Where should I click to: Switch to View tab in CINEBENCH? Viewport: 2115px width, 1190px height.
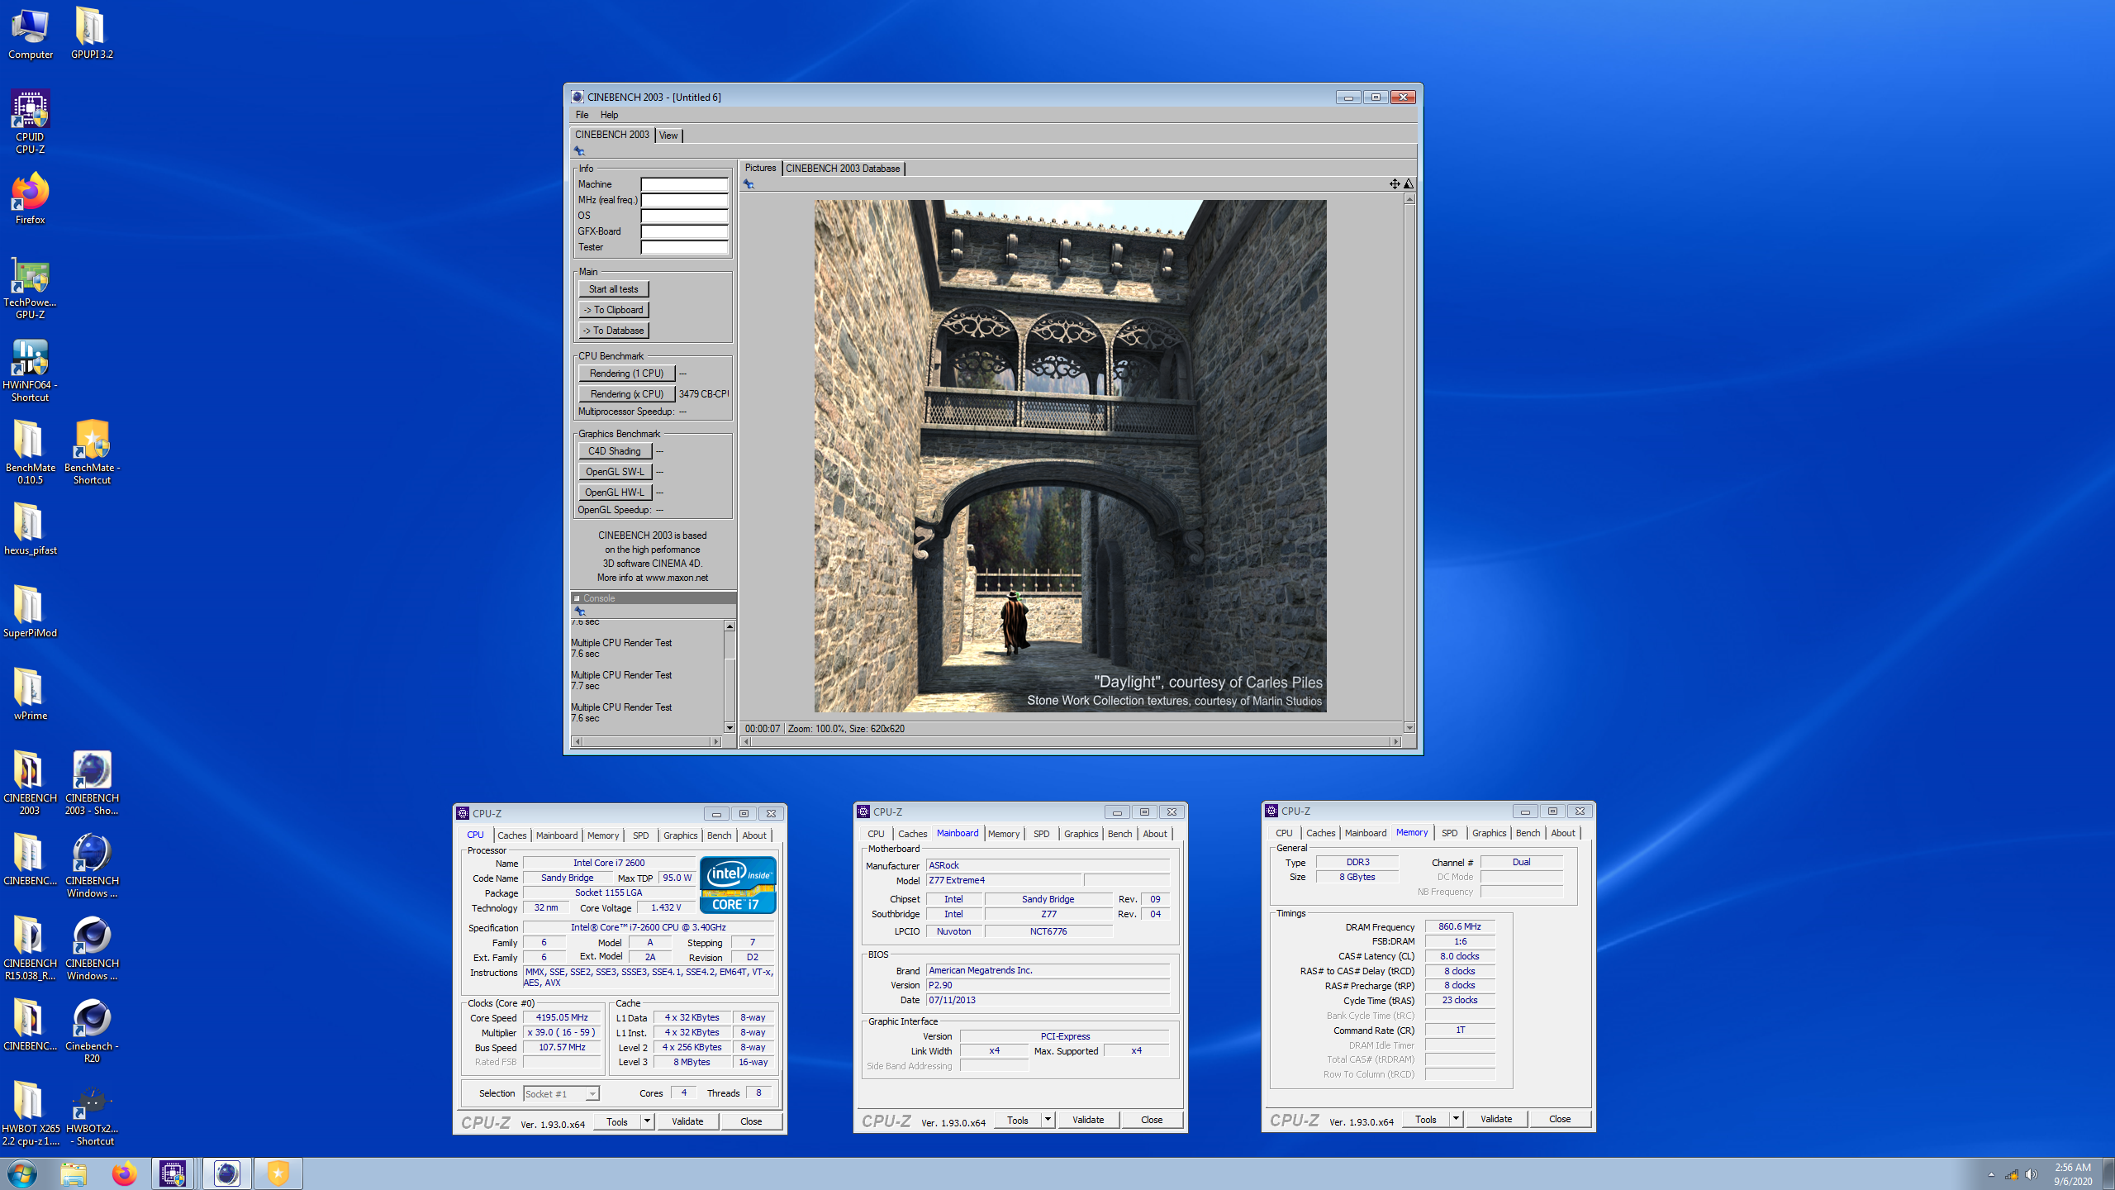[668, 136]
